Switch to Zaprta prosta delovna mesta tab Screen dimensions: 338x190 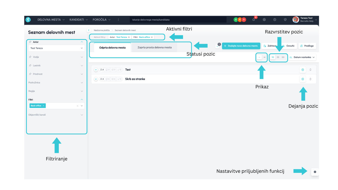[154, 48]
